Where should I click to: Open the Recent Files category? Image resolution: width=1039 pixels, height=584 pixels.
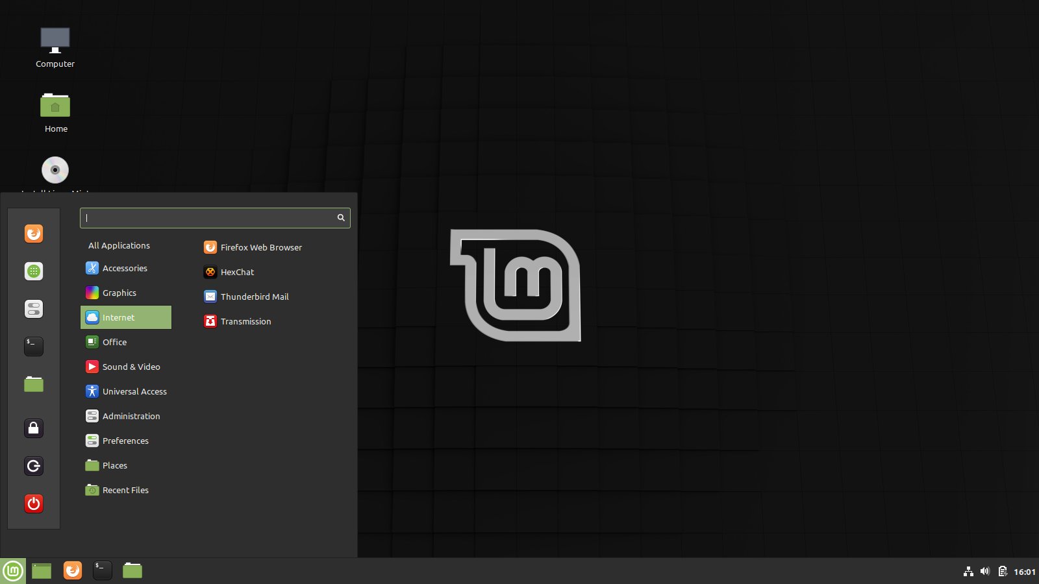126,490
